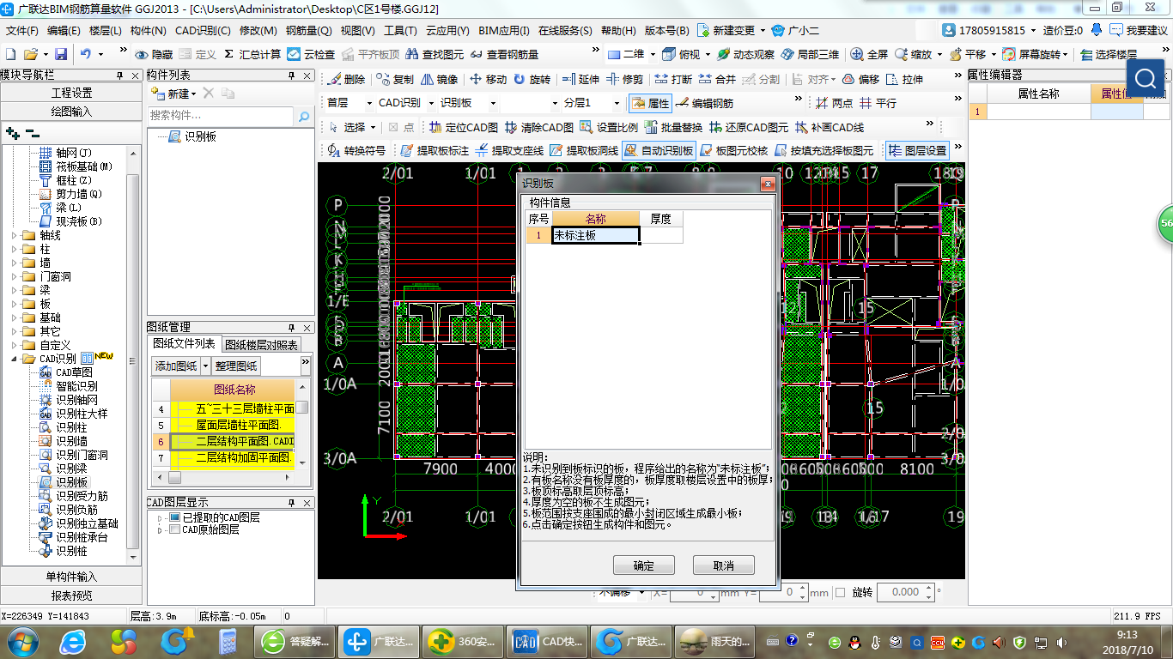Screen dimensions: 1173x659
Task: Click 提取板洞线 extract slab hole line
Action: coord(584,150)
